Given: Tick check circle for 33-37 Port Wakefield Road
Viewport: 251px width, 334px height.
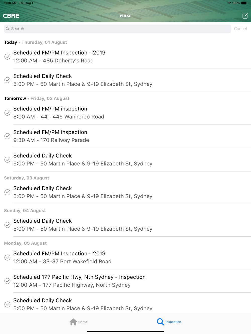Looking at the screenshot, I should 8,257.
